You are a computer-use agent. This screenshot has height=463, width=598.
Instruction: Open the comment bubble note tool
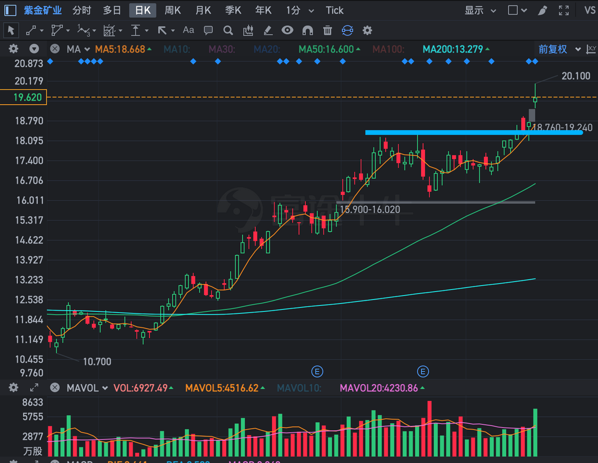208,30
